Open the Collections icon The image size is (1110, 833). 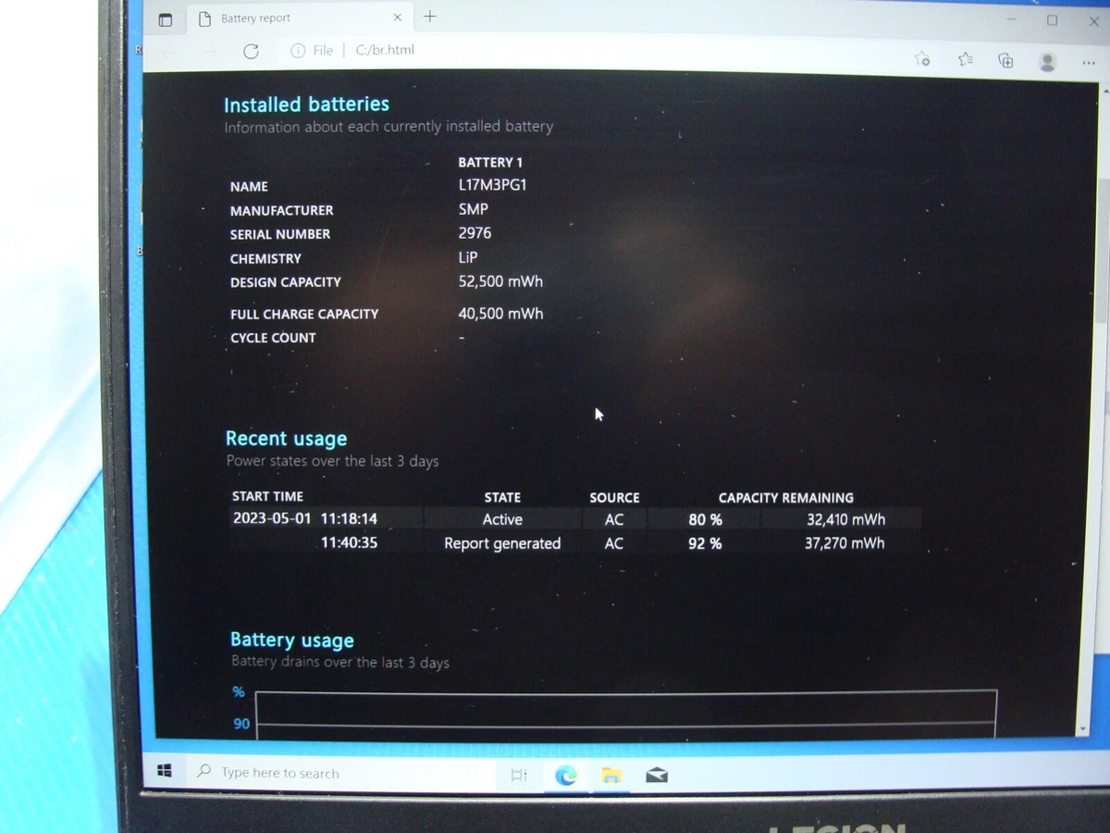pos(1005,61)
